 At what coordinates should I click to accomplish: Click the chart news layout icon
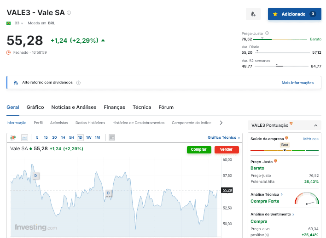pyautogui.click(x=112, y=137)
